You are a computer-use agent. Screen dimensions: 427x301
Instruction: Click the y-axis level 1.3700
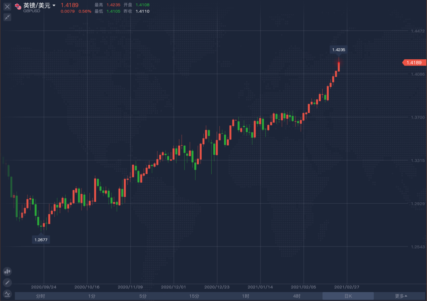pyautogui.click(x=418, y=117)
